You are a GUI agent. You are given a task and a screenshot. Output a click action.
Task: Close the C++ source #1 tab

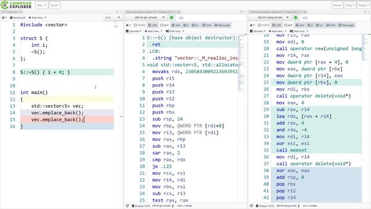21,12
